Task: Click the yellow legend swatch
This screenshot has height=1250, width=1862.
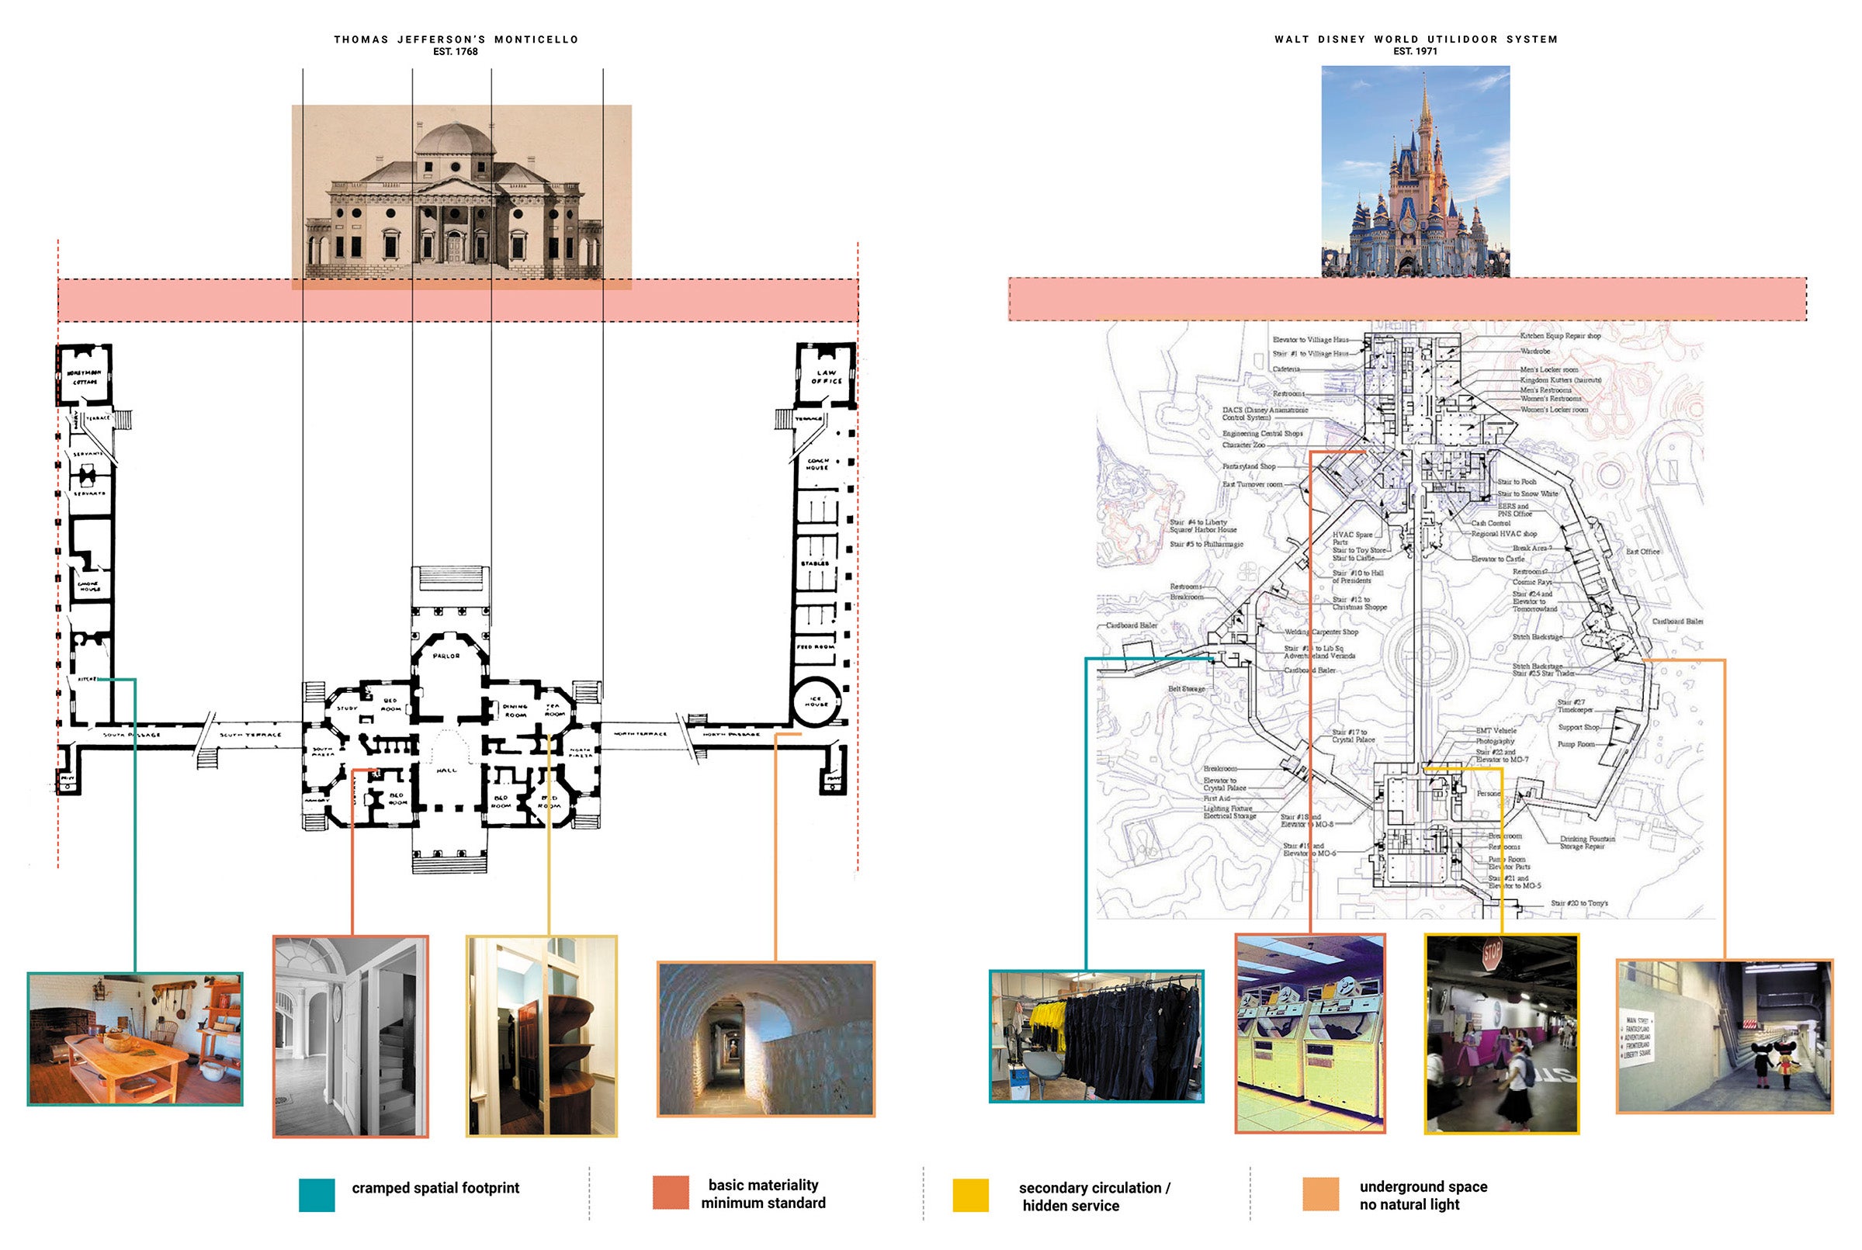Action: coord(970,1196)
